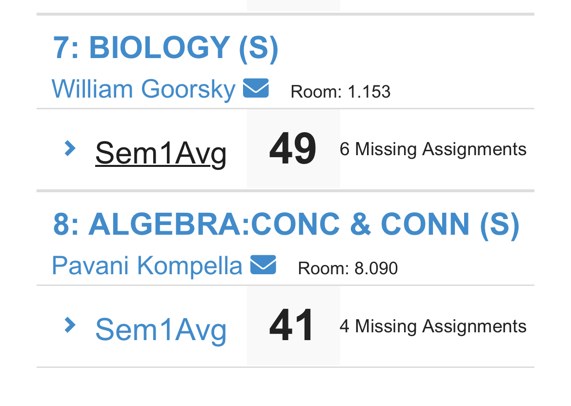Viewport: 571px width, 406px height.
Task: View 4 Missing Assignments in Algebra
Action: [x=433, y=326]
